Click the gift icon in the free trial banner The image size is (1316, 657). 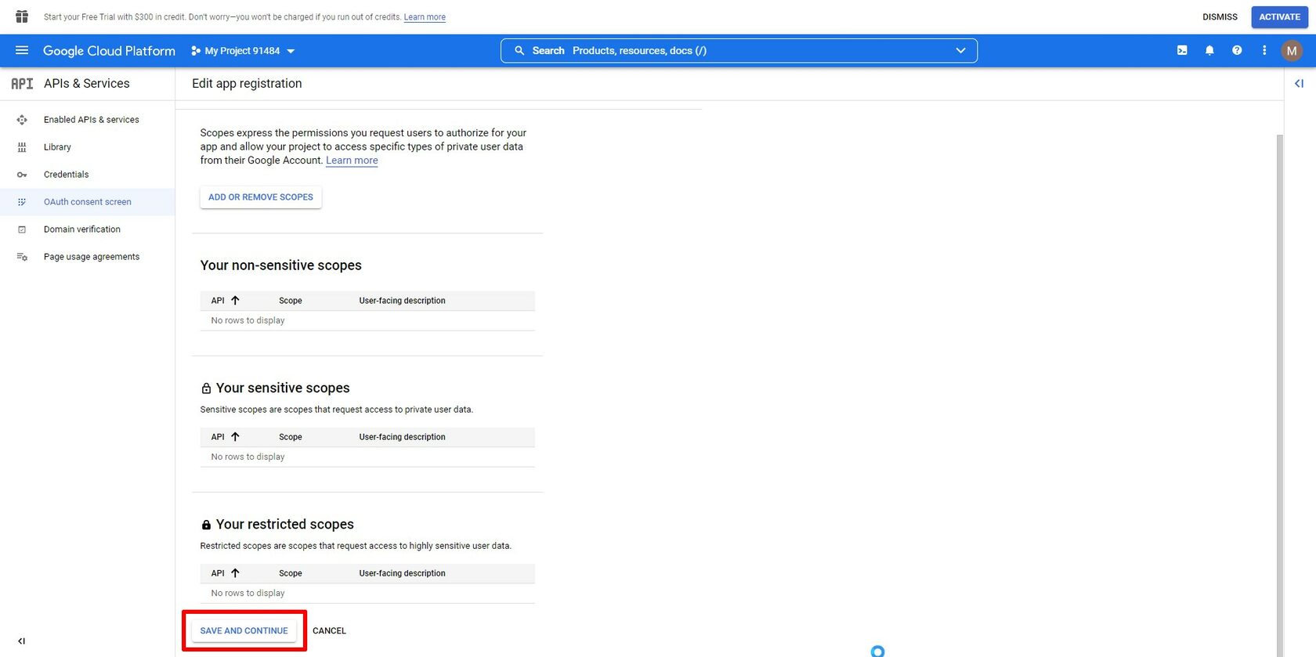coord(22,16)
